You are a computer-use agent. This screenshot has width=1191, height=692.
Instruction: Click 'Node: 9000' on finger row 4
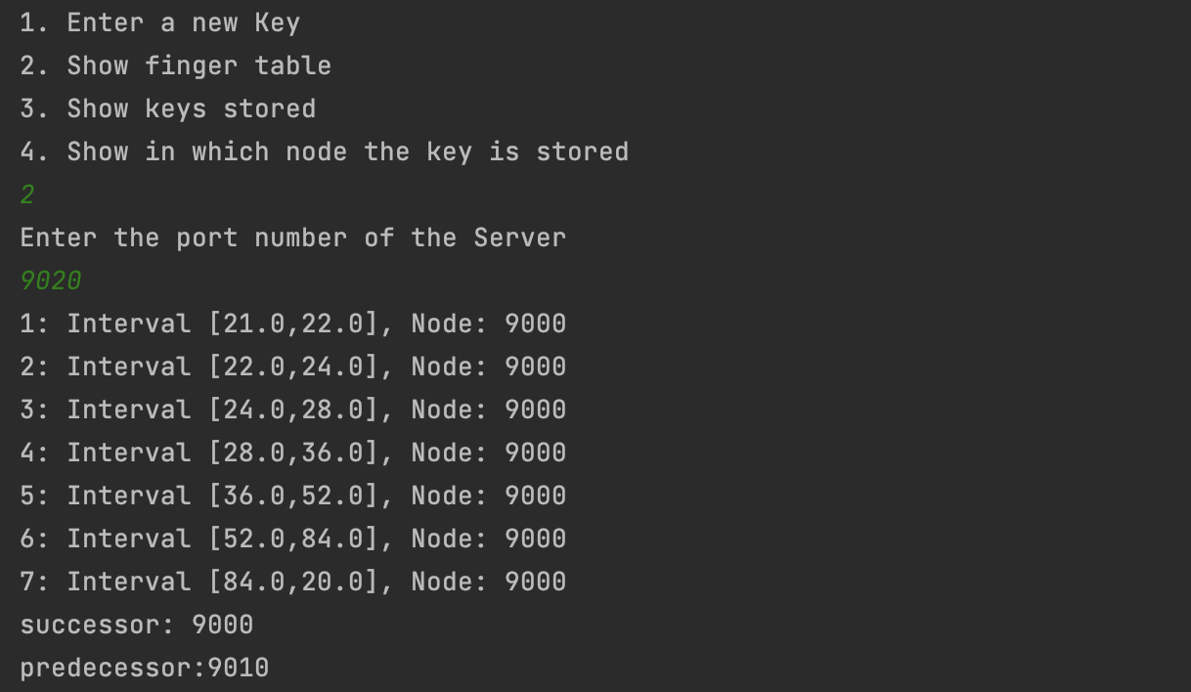coord(488,453)
